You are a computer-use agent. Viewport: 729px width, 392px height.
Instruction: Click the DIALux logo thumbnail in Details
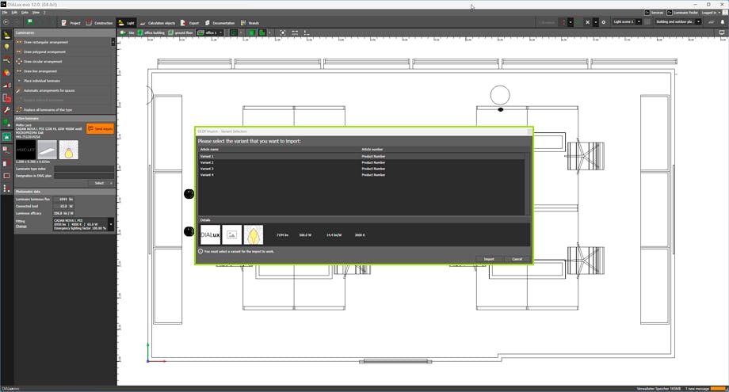[210, 235]
